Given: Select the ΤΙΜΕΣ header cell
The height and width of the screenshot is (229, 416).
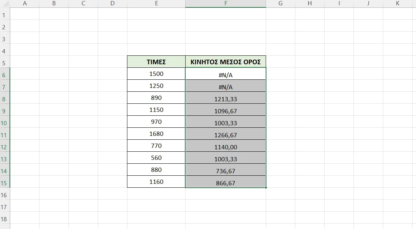Looking at the screenshot, I should tap(156, 62).
